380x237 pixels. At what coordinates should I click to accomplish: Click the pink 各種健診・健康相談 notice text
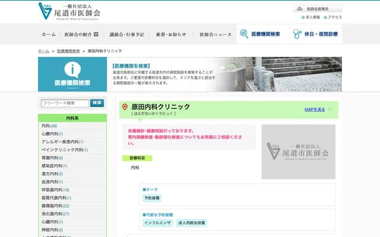pos(185,137)
